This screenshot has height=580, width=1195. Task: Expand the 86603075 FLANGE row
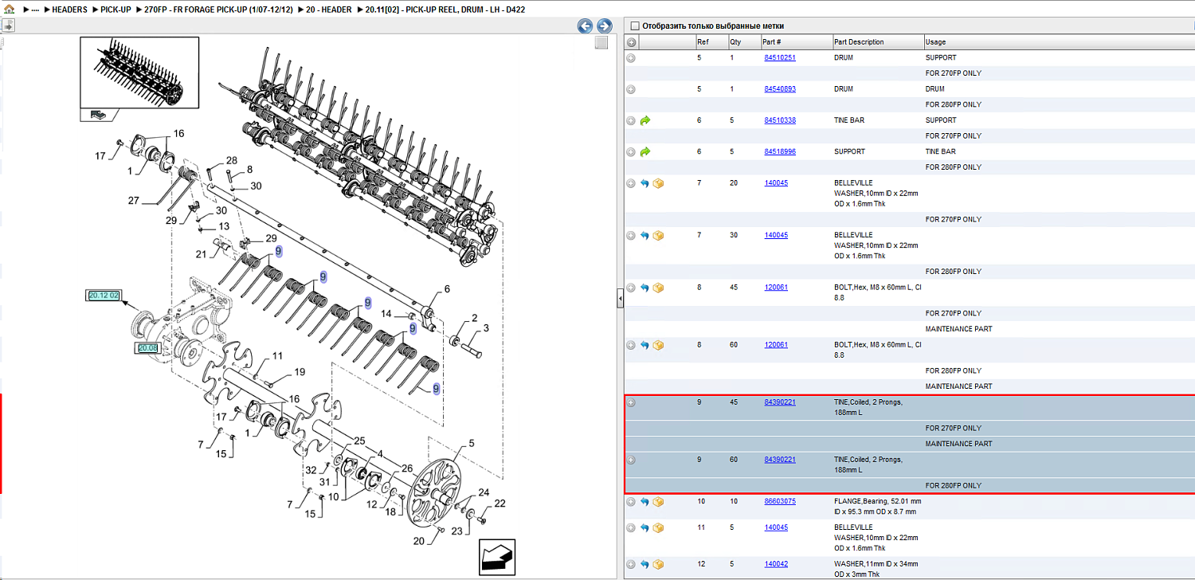631,502
